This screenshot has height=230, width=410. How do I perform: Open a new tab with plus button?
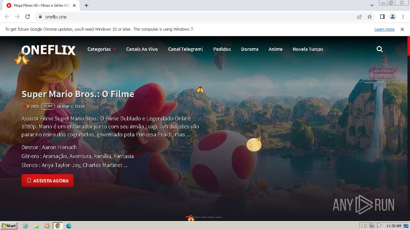86,5
